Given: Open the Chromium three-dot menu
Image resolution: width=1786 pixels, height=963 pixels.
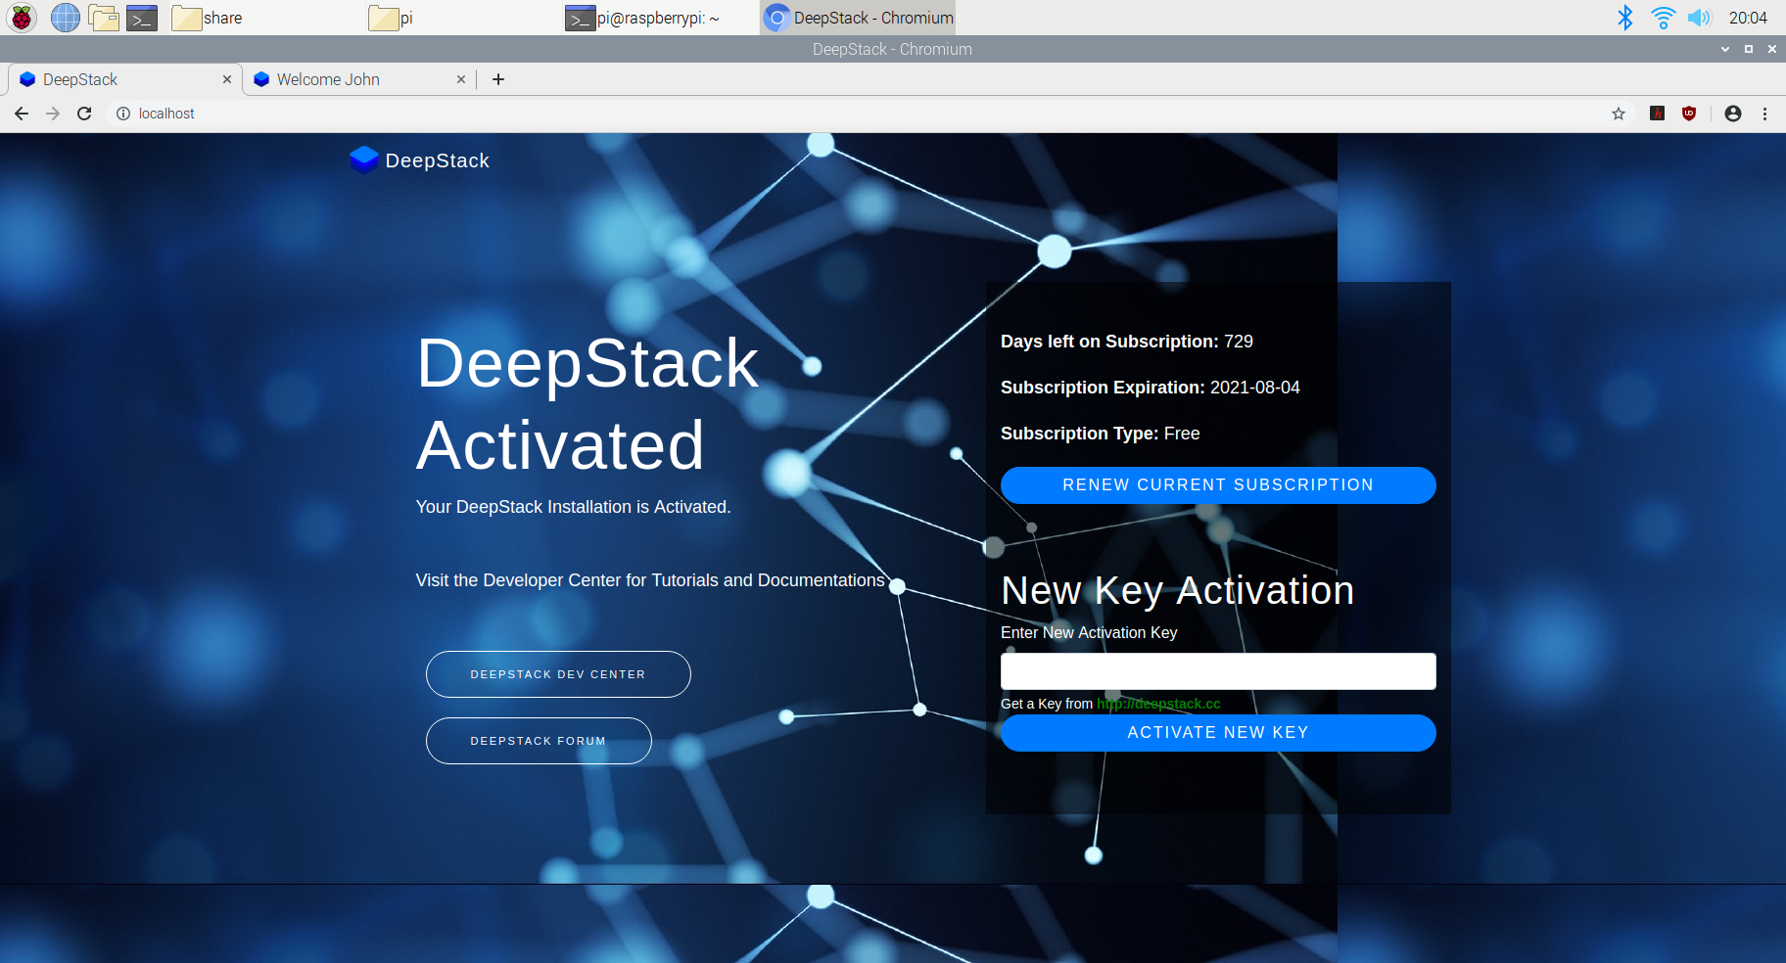Looking at the screenshot, I should [x=1765, y=114].
